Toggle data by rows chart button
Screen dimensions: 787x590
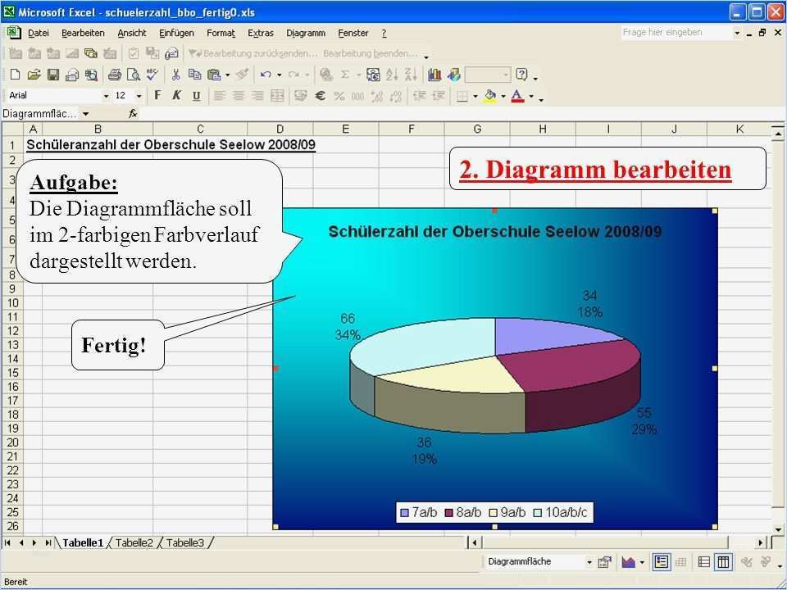704,562
